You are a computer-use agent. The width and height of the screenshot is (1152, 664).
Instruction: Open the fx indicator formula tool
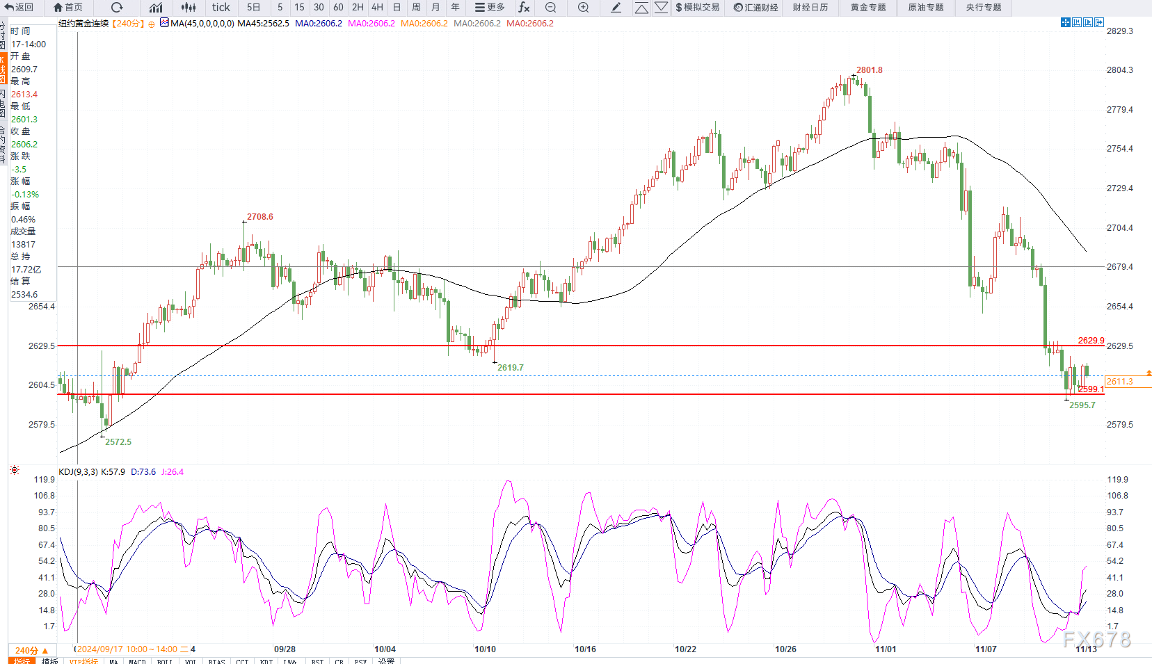point(524,8)
